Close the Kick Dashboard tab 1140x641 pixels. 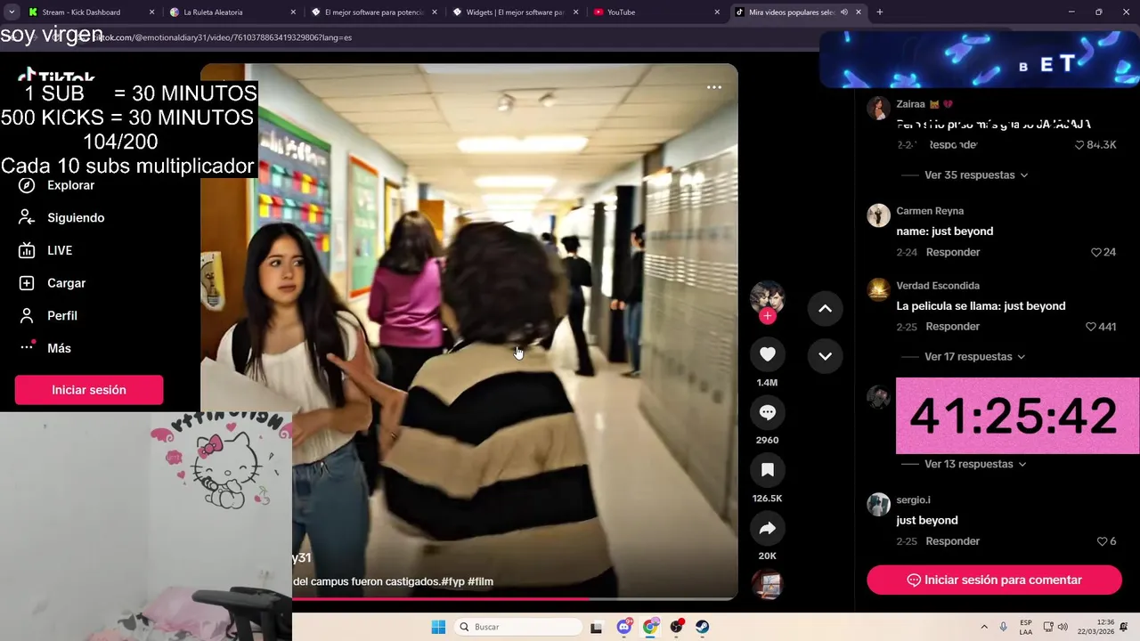click(x=151, y=12)
